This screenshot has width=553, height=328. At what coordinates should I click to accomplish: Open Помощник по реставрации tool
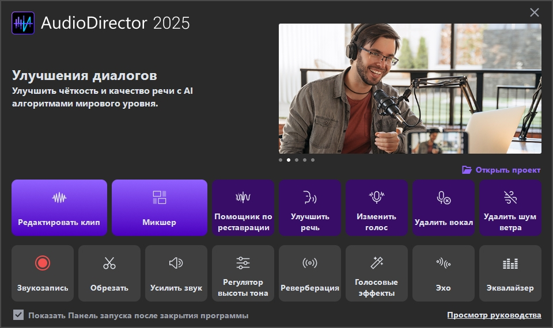243,208
